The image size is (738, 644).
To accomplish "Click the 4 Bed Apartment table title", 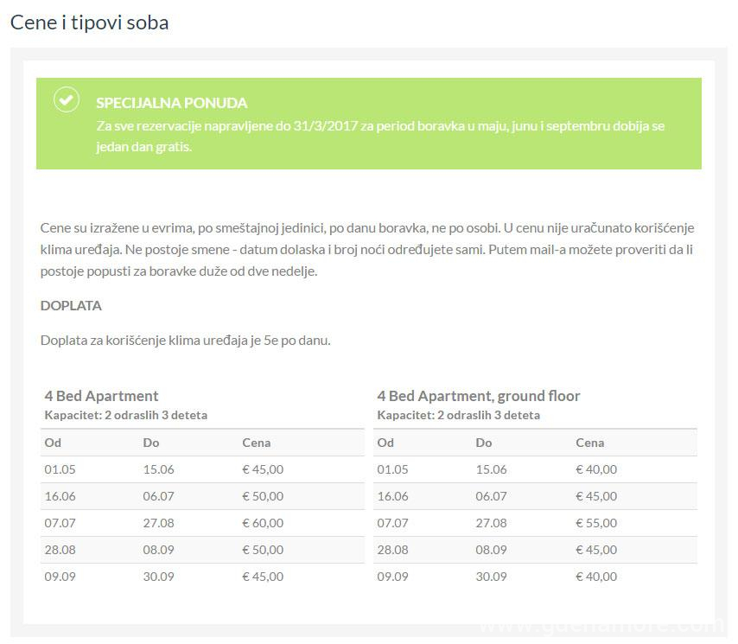I will click(x=101, y=396).
